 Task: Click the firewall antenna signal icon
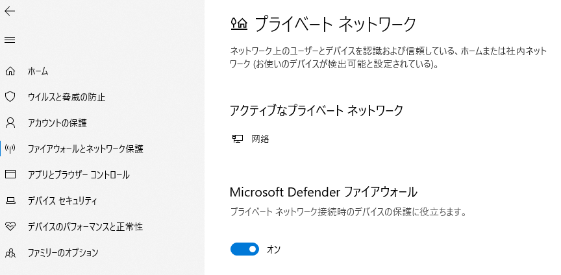10,149
